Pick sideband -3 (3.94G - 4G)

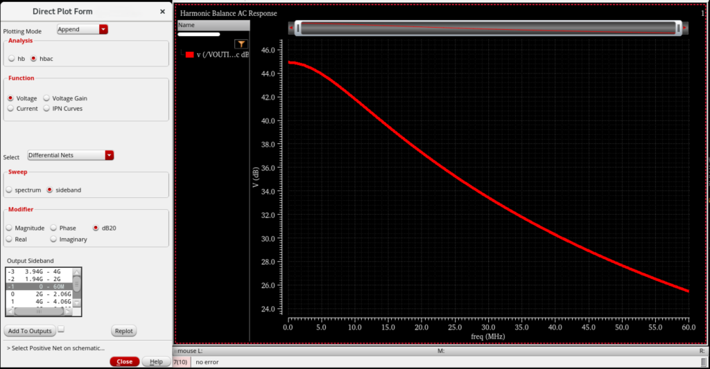[x=39, y=272]
